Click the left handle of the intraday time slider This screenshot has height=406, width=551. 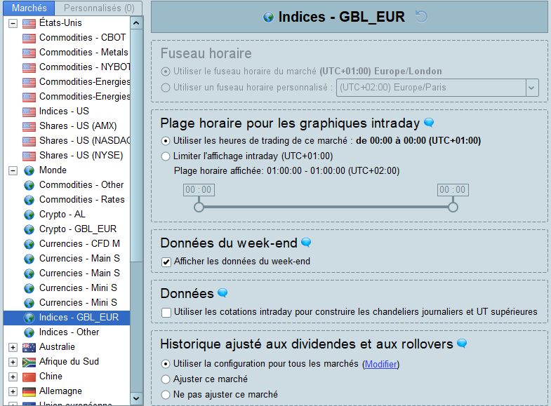(x=199, y=207)
